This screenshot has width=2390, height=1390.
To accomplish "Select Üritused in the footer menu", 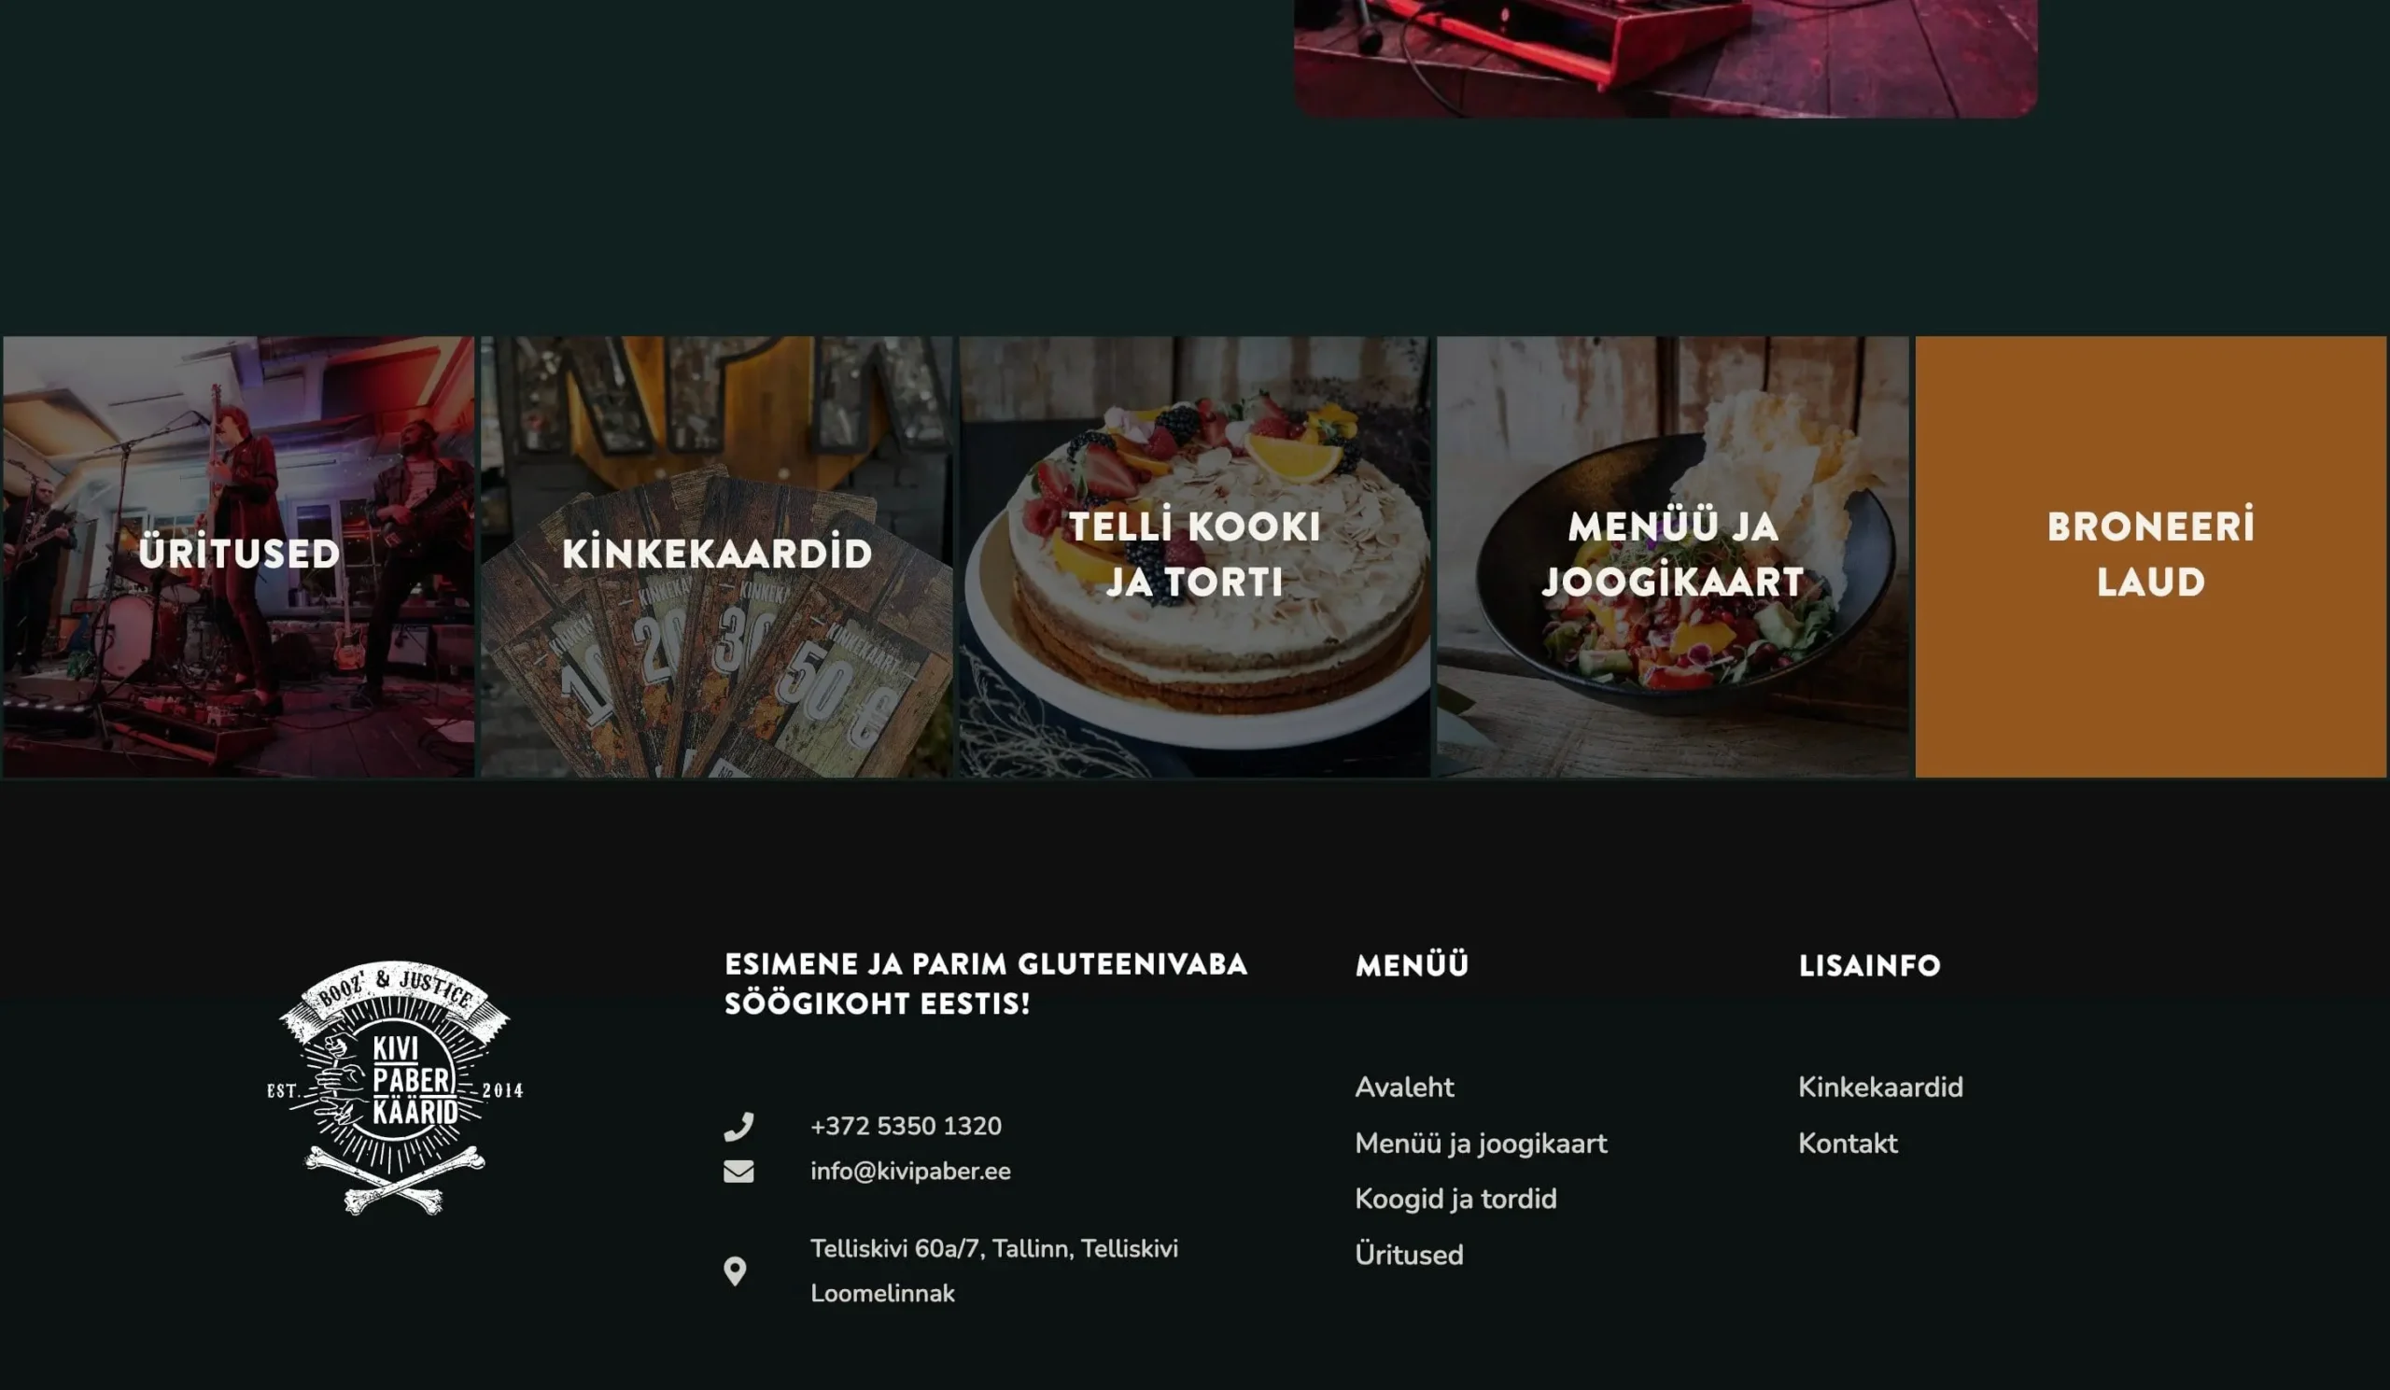I will [x=1410, y=1256].
